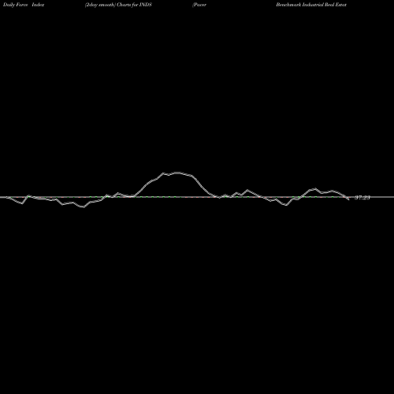Click the '(Pacer' text in header
The image size is (394, 394).
click(x=199, y=5)
